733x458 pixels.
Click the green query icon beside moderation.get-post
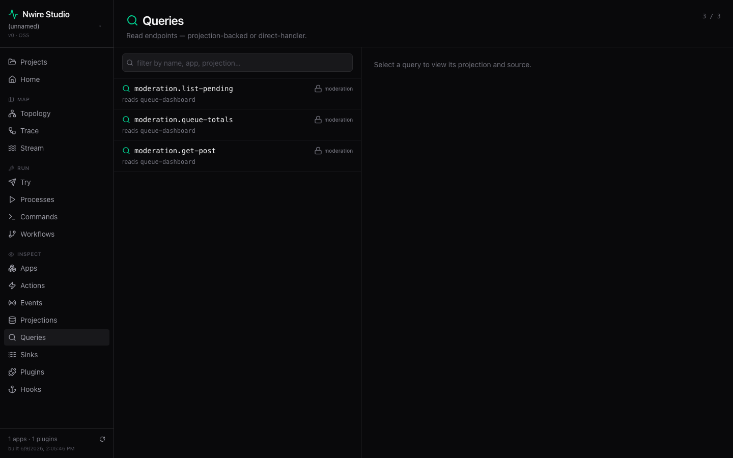click(126, 151)
